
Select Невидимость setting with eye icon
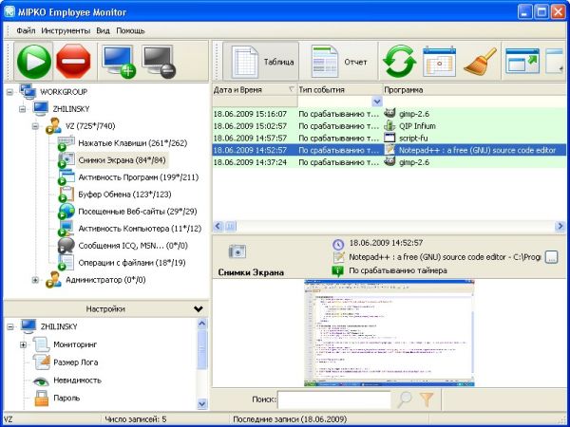(x=81, y=380)
